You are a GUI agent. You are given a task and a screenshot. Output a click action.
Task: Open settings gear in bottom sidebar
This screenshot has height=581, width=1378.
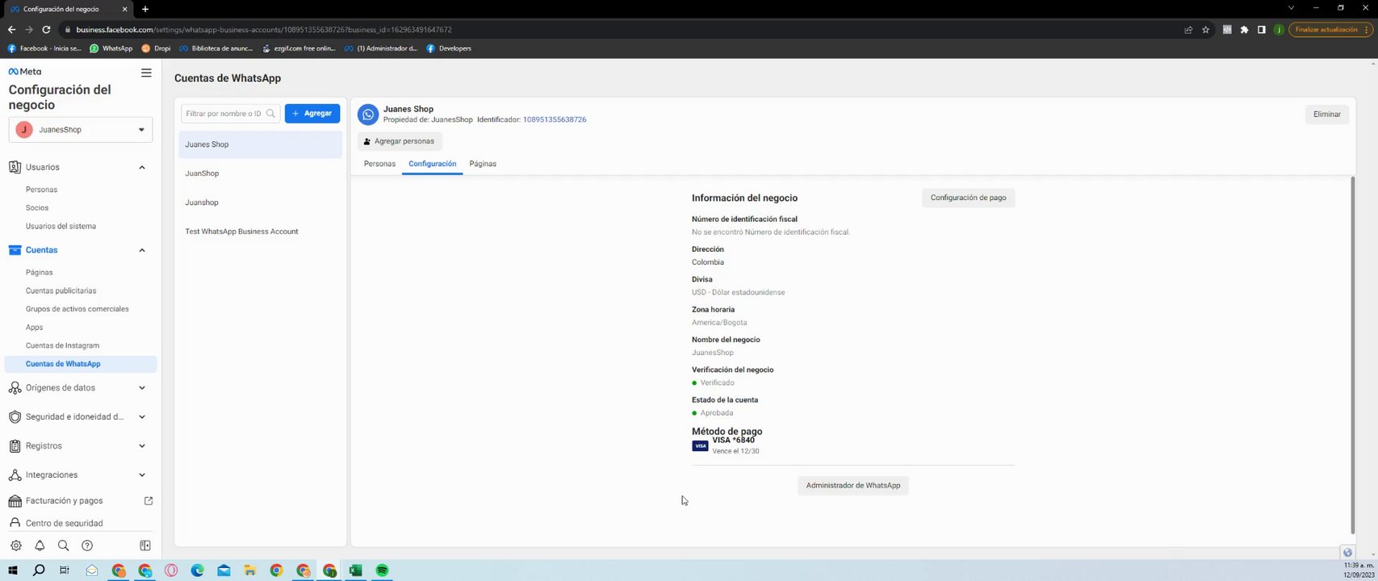[16, 545]
